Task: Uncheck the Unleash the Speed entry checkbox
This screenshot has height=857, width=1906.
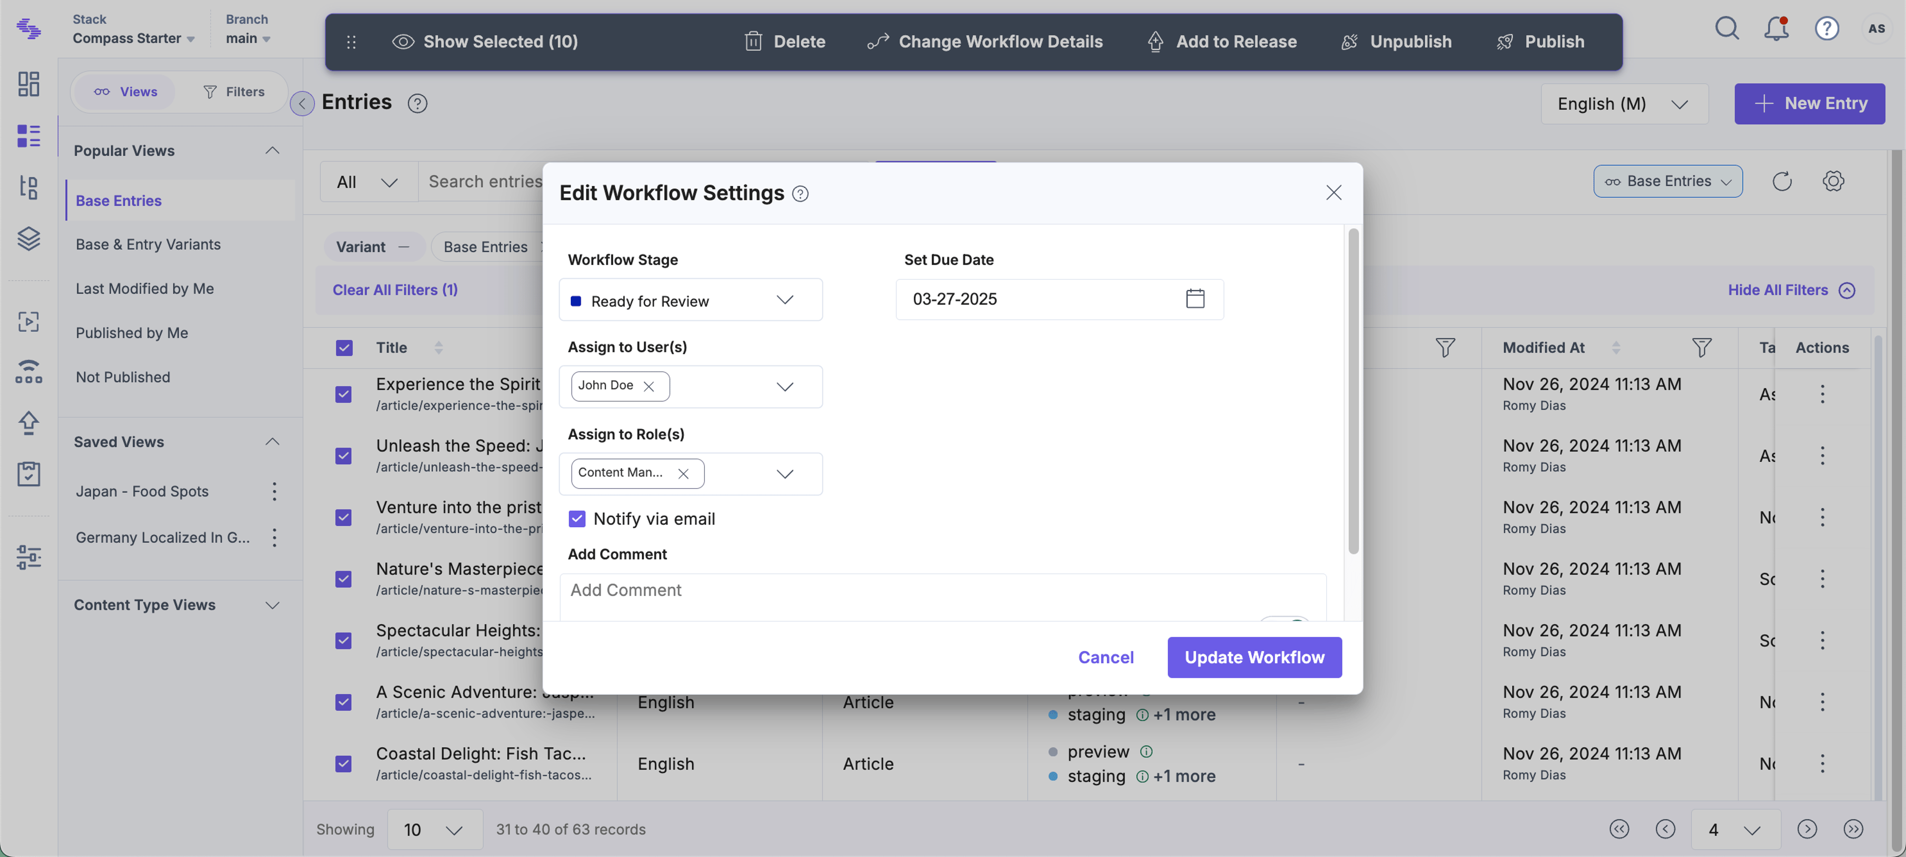Action: 343,455
